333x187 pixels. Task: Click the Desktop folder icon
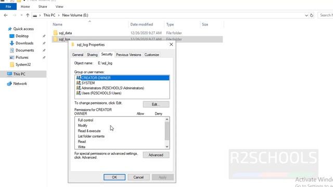point(12,36)
